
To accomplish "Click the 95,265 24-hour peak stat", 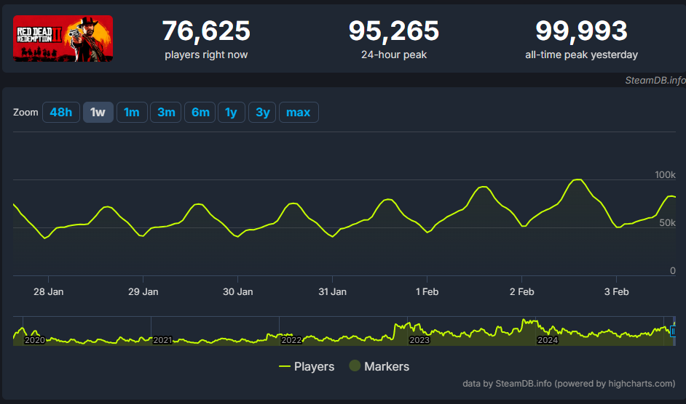I will [393, 31].
